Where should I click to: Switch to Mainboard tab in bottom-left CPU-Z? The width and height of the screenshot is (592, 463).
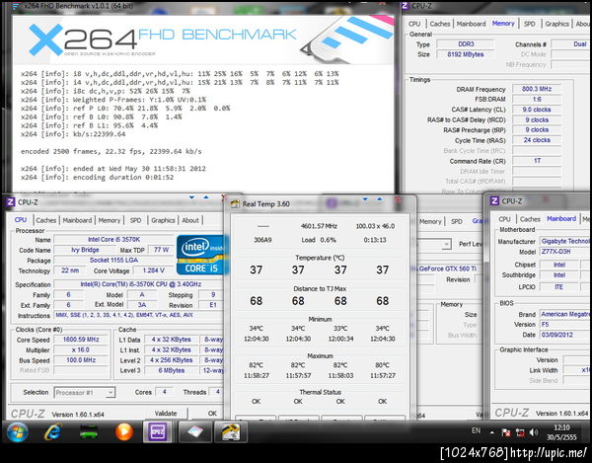pos(77,220)
